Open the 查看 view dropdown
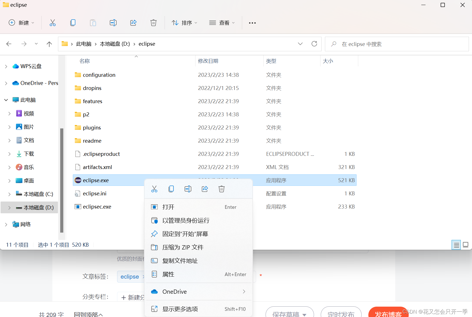The height and width of the screenshot is (317, 472). [222, 23]
